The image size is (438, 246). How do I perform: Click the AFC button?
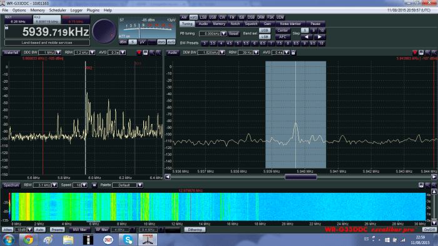click(x=282, y=37)
